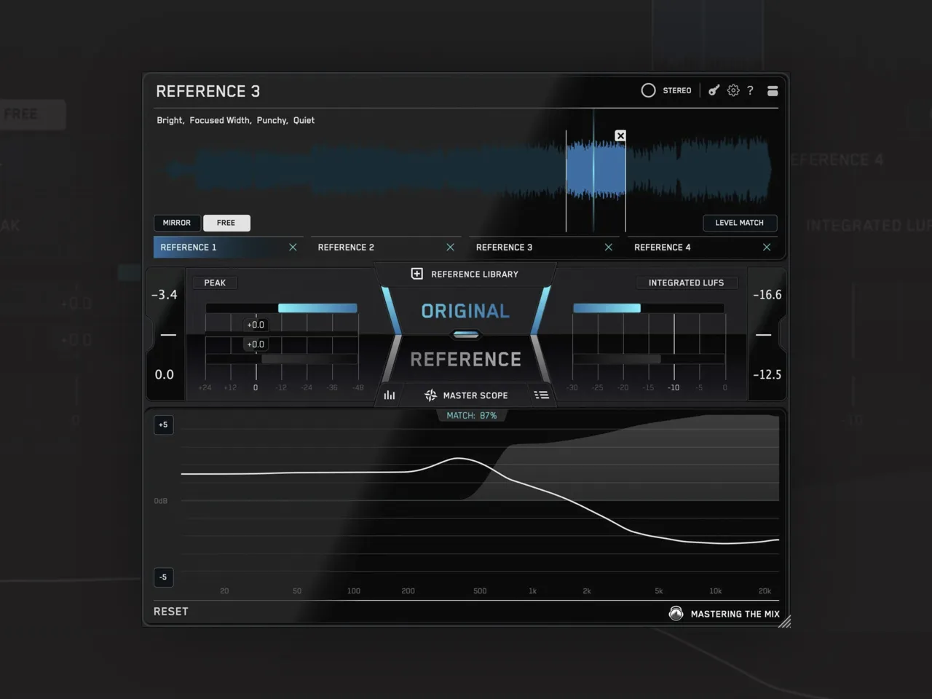Listen to the Original track

point(466,311)
